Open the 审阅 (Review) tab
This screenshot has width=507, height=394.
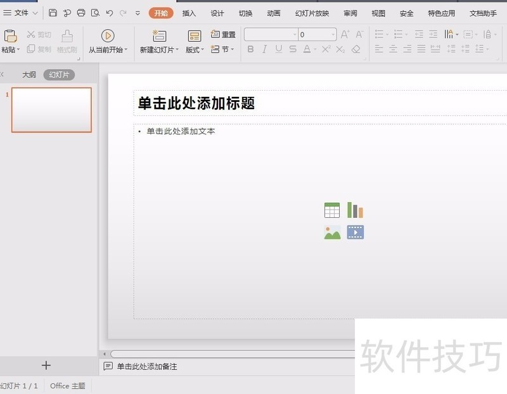[350, 13]
